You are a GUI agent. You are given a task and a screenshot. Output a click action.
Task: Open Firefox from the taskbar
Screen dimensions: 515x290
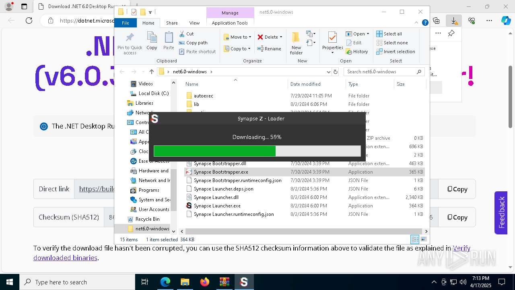tap(205, 282)
